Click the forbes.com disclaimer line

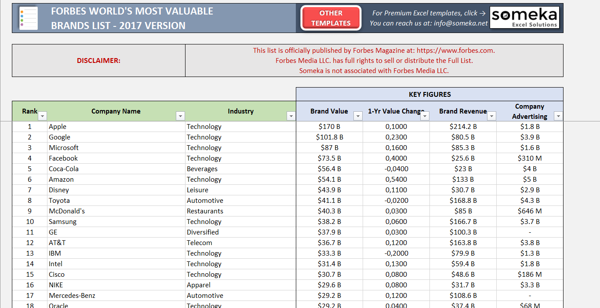(x=374, y=51)
